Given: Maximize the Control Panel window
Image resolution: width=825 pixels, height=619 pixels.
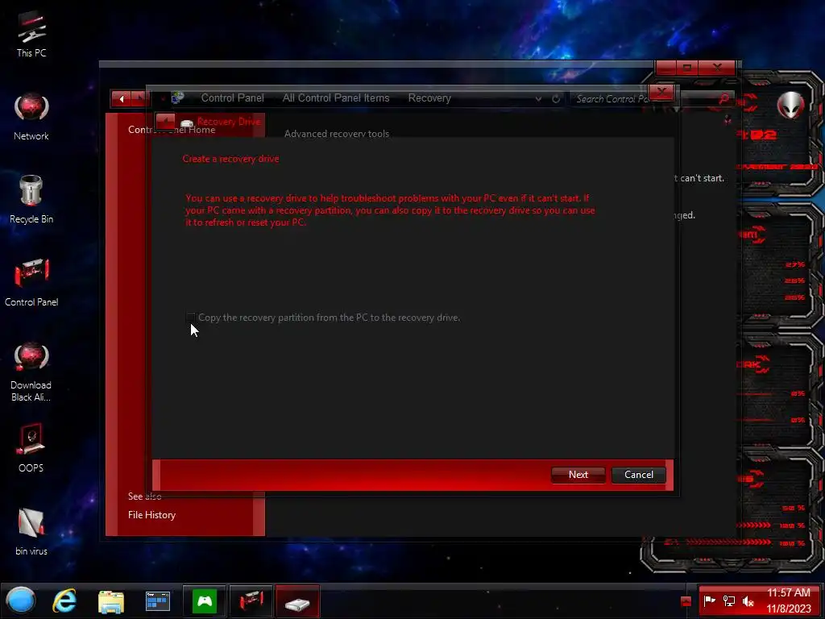Looking at the screenshot, I should click(x=687, y=68).
